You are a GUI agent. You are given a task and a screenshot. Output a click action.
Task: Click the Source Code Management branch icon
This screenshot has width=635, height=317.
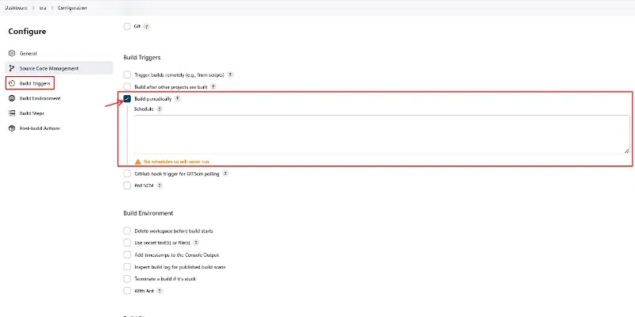12,68
